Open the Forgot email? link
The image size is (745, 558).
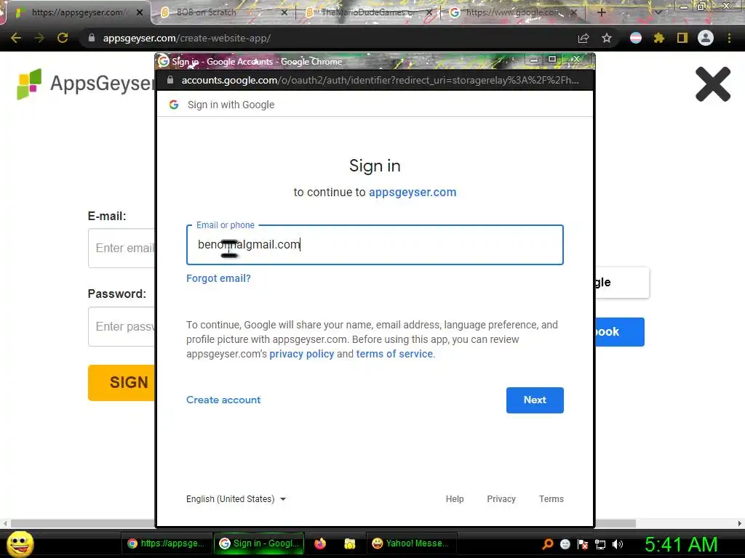[x=218, y=278]
